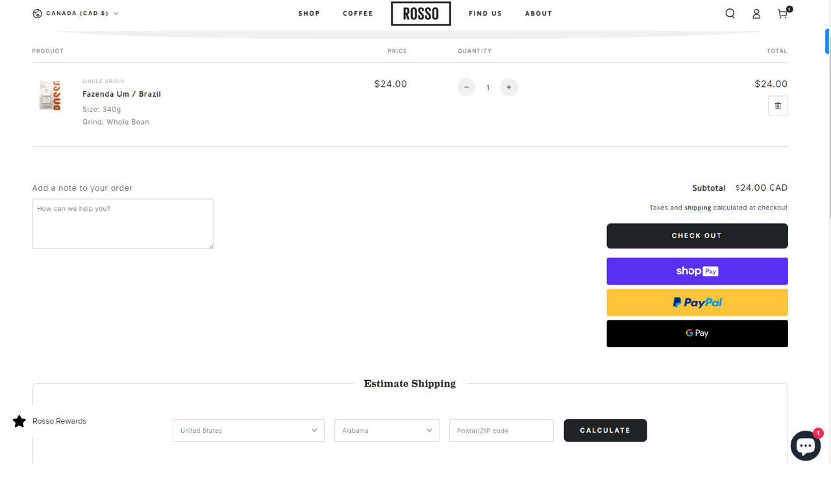Viewport: 831px width, 493px height.
Task: Click the shipping policy link
Action: click(x=697, y=208)
